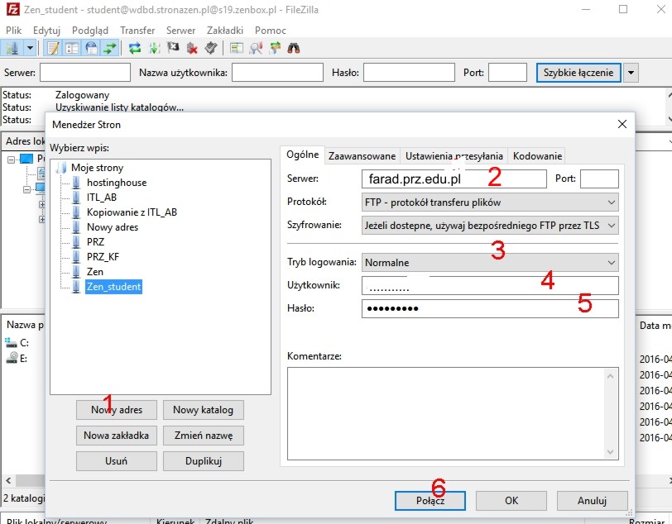Select the Zen site entry
The image size is (672, 524).
(x=94, y=272)
